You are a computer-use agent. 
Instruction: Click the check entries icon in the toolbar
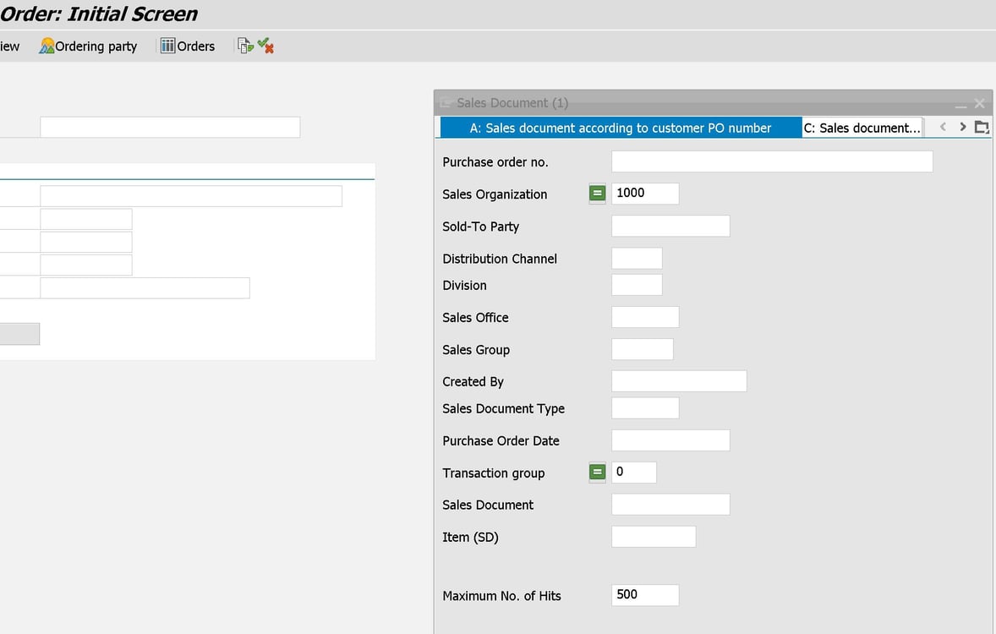click(264, 46)
